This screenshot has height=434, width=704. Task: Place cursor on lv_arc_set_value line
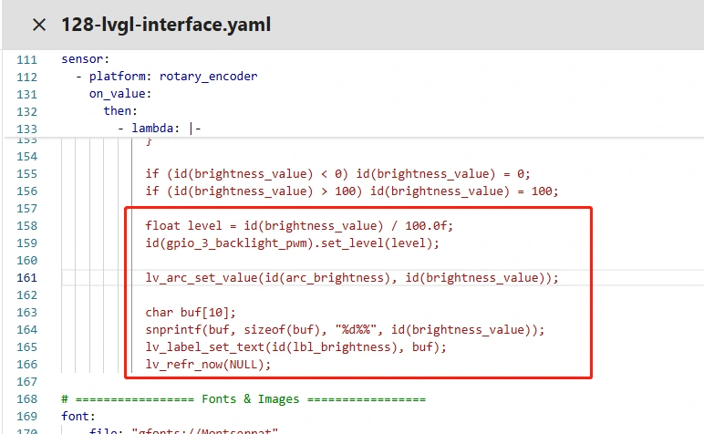351,277
